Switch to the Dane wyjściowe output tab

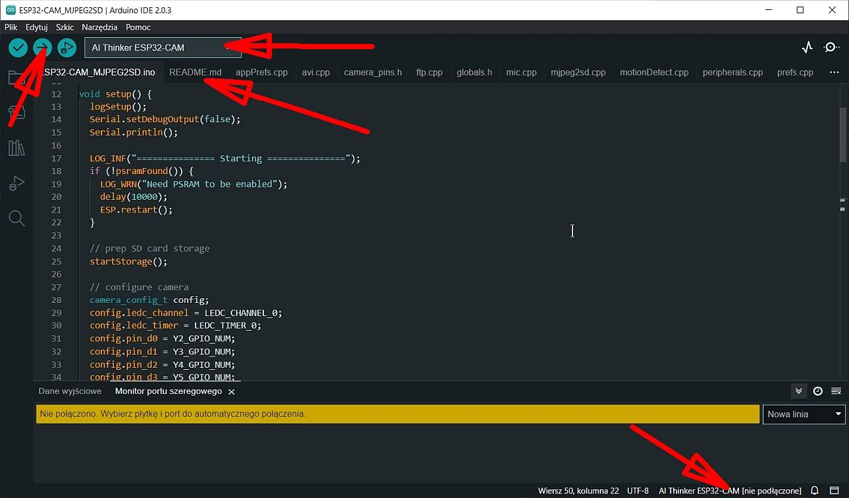click(70, 391)
